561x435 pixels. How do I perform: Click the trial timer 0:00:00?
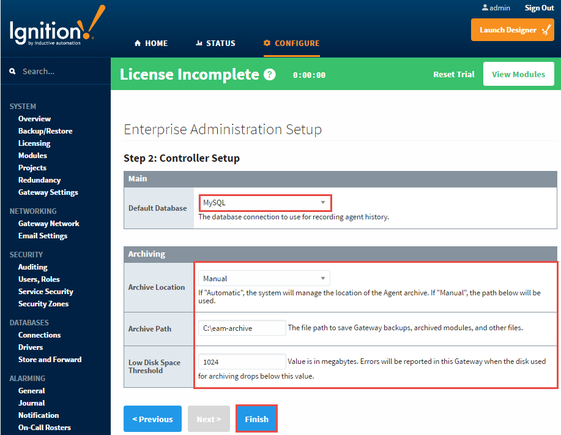click(309, 75)
